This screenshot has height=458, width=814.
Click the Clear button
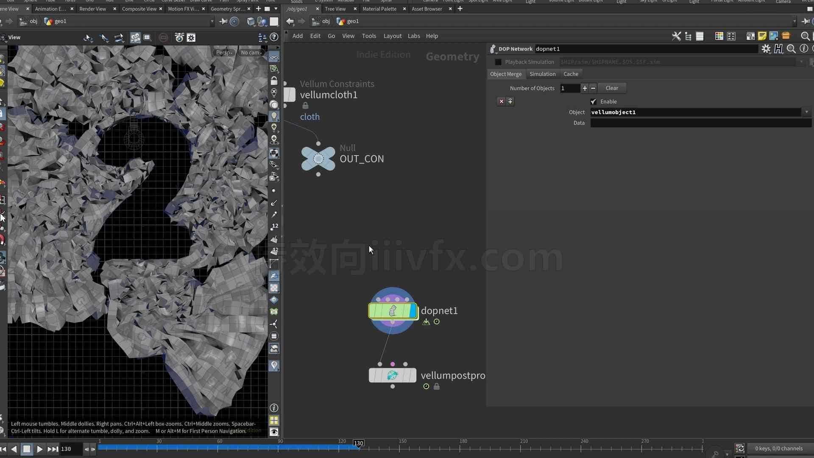tap(612, 88)
